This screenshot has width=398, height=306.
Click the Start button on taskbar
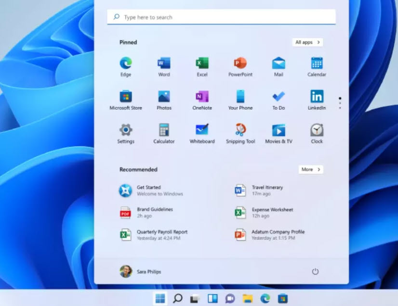point(160,298)
